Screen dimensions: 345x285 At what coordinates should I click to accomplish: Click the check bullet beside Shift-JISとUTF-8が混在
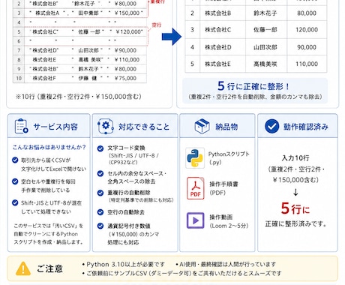[15, 202]
